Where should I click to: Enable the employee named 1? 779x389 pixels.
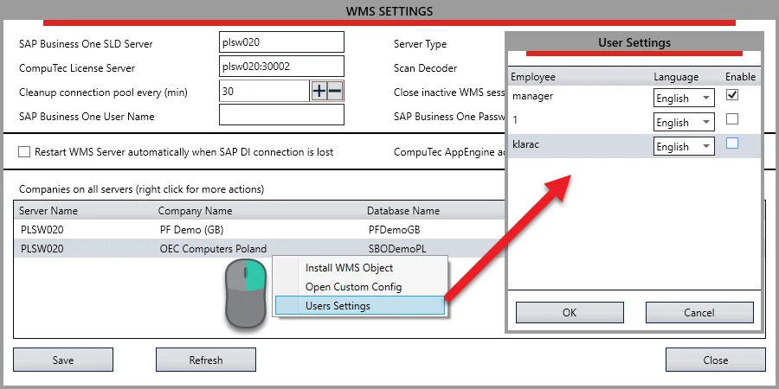point(731,119)
